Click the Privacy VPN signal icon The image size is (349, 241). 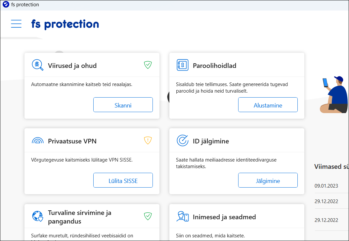click(37, 141)
